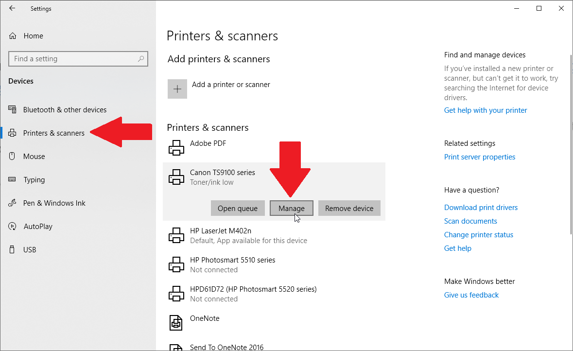Open Get help with your printer link
The width and height of the screenshot is (573, 351).
pyautogui.click(x=486, y=110)
